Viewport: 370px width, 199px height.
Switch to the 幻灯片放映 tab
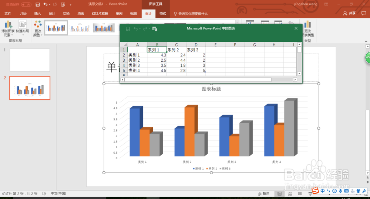100,13
